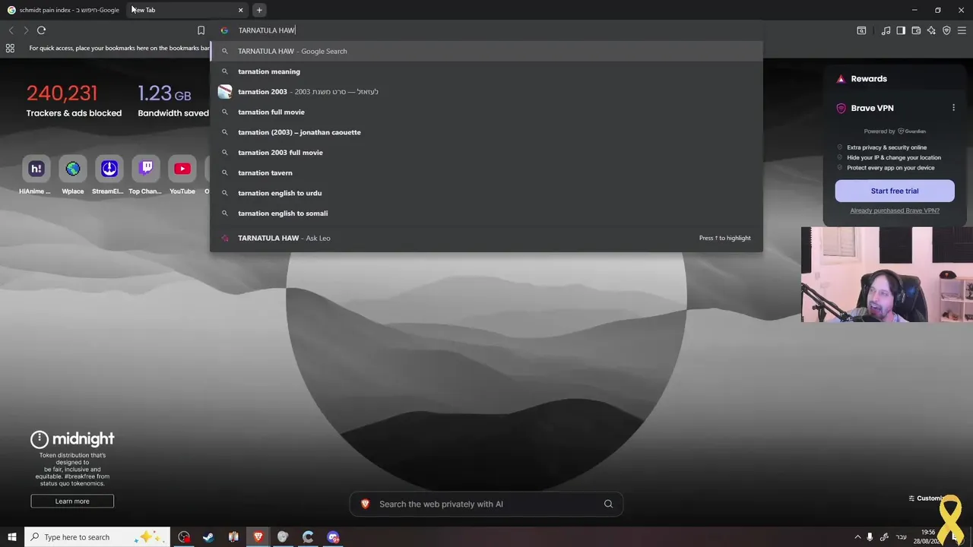
Task: Select 'tarnation 2003' movie suggestion
Action: click(x=486, y=91)
